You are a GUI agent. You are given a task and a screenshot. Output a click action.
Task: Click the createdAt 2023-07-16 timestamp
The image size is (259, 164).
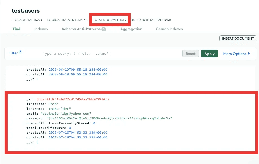[78, 133]
